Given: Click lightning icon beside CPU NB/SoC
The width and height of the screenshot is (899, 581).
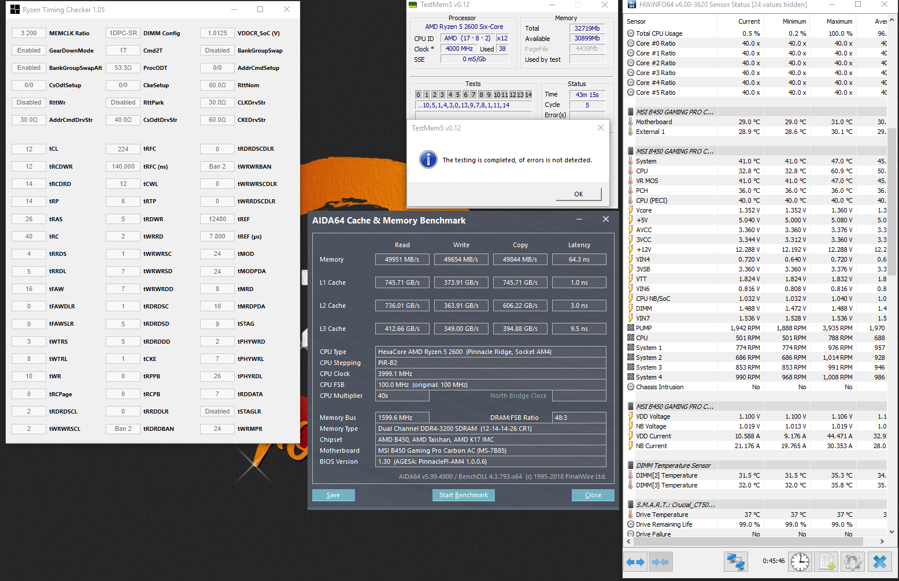Looking at the screenshot, I should tap(631, 299).
